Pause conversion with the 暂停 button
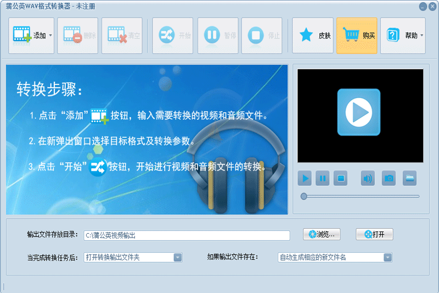This screenshot has height=293, width=439. pos(218,36)
